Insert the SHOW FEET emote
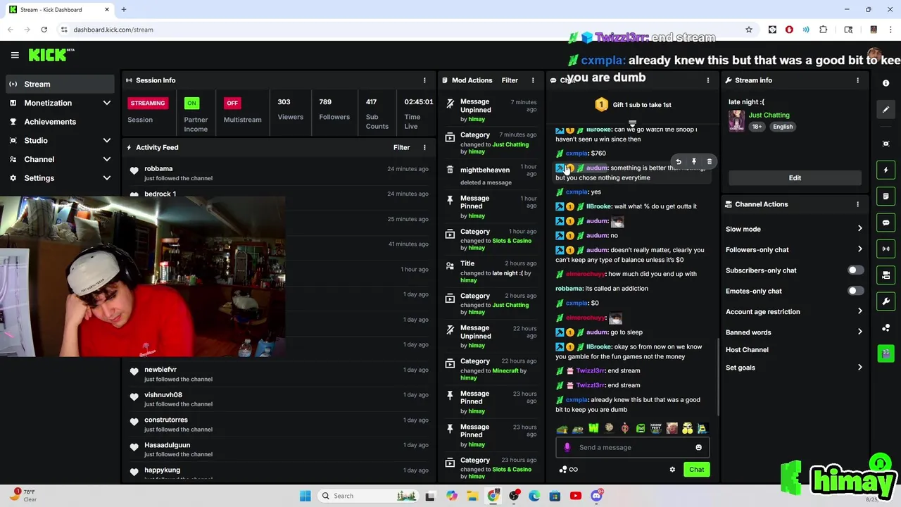Screen dimensions: 901x507 pyautogui.click(x=656, y=428)
